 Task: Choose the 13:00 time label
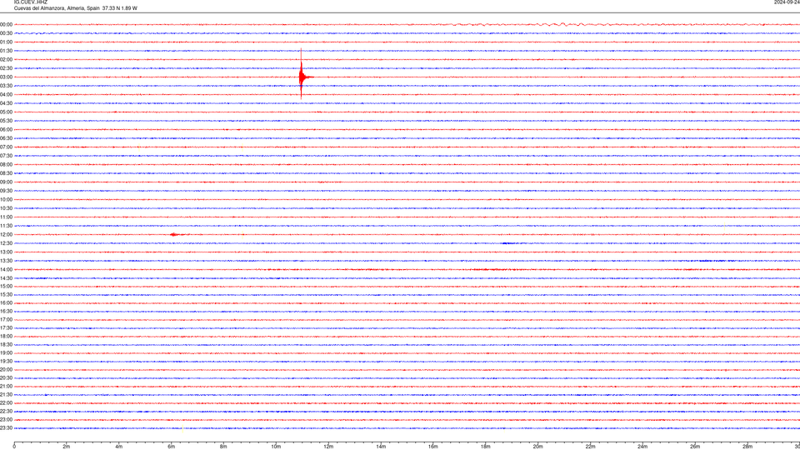6,252
